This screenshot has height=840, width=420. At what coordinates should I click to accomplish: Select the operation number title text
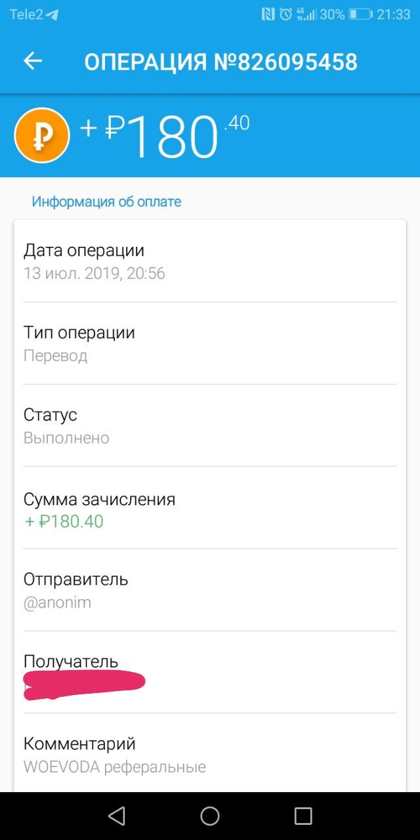(x=221, y=62)
